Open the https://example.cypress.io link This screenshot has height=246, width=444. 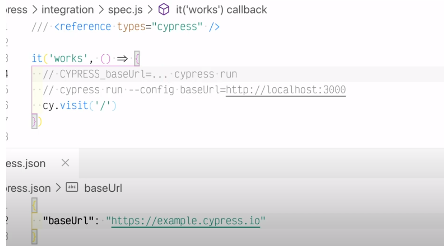[186, 221]
